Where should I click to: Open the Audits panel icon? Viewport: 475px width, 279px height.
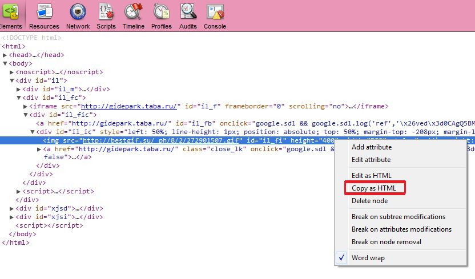(x=188, y=12)
